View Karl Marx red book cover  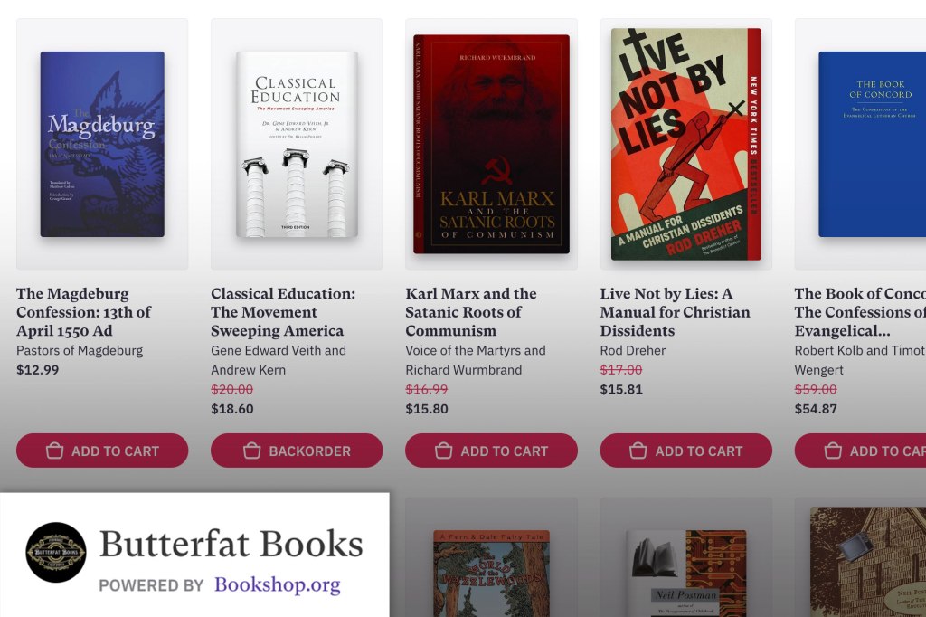point(491,144)
